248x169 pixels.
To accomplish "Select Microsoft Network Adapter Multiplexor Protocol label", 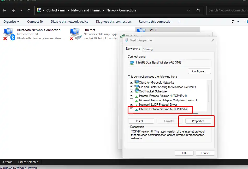I will [x=168, y=100].
